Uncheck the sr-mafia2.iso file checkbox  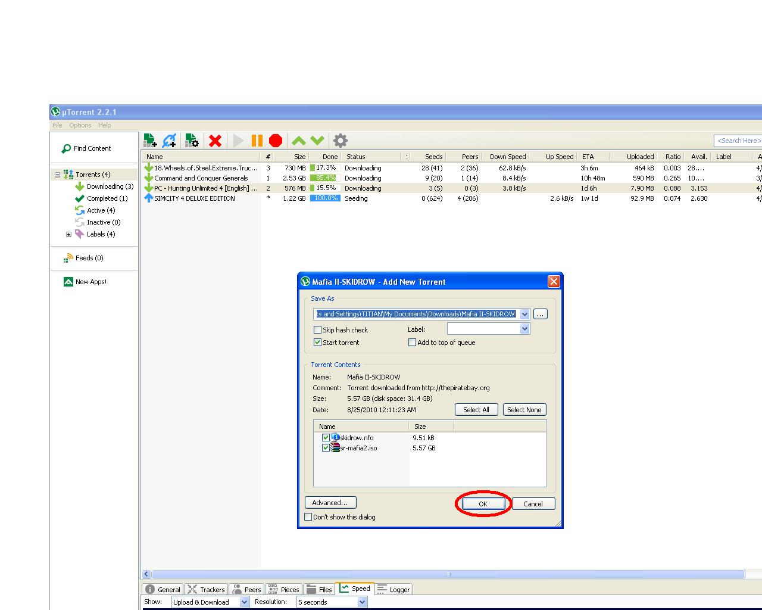coord(326,448)
